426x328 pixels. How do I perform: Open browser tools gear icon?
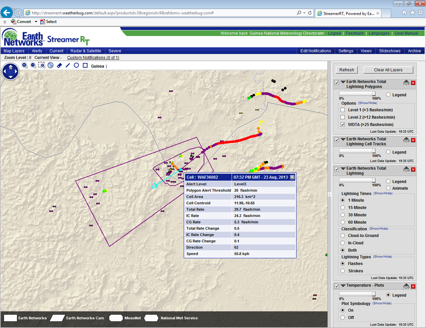(421, 13)
